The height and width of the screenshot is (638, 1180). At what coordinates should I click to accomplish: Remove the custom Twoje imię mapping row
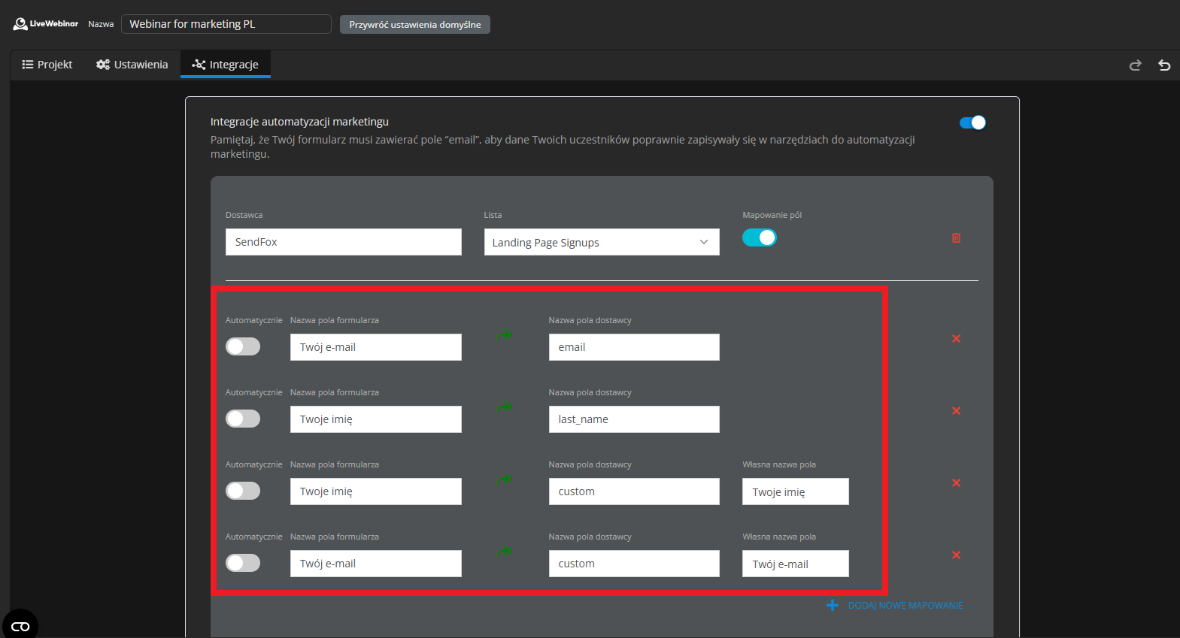coord(956,483)
